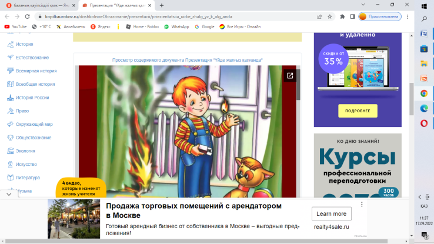434x244 pixels.
Task: Open Windows search from taskbar
Action: point(424,19)
